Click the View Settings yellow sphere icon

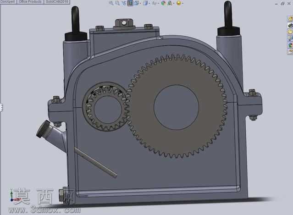coord(179,3)
